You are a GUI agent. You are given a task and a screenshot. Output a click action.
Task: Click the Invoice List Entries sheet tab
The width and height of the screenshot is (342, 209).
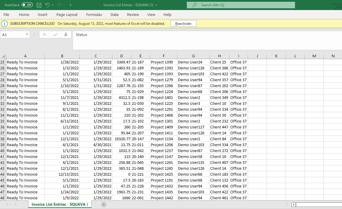click(x=60, y=205)
